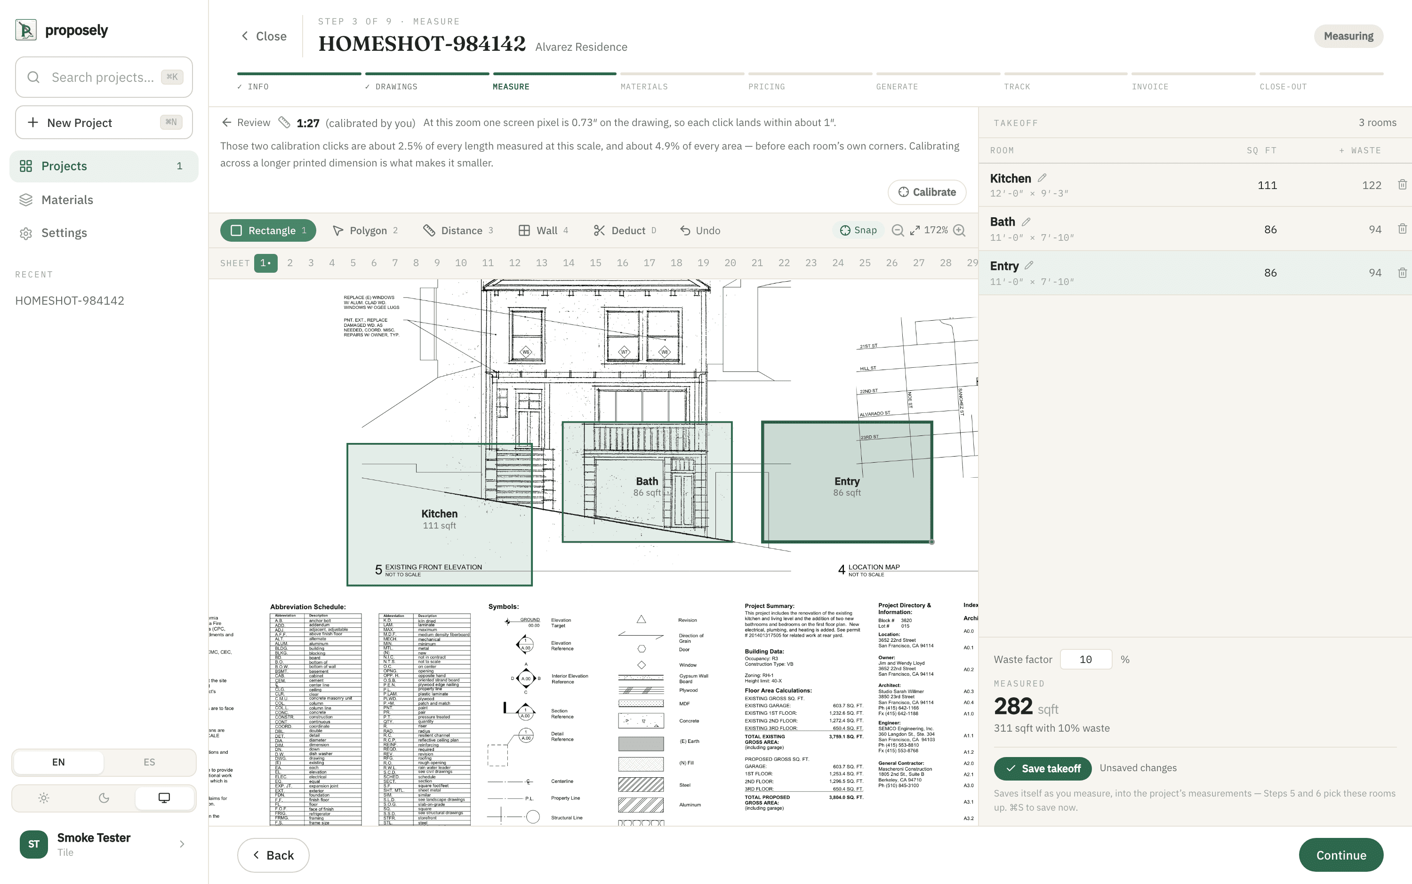Switch to sheet 10
This screenshot has height=884, width=1412.
tap(461, 263)
